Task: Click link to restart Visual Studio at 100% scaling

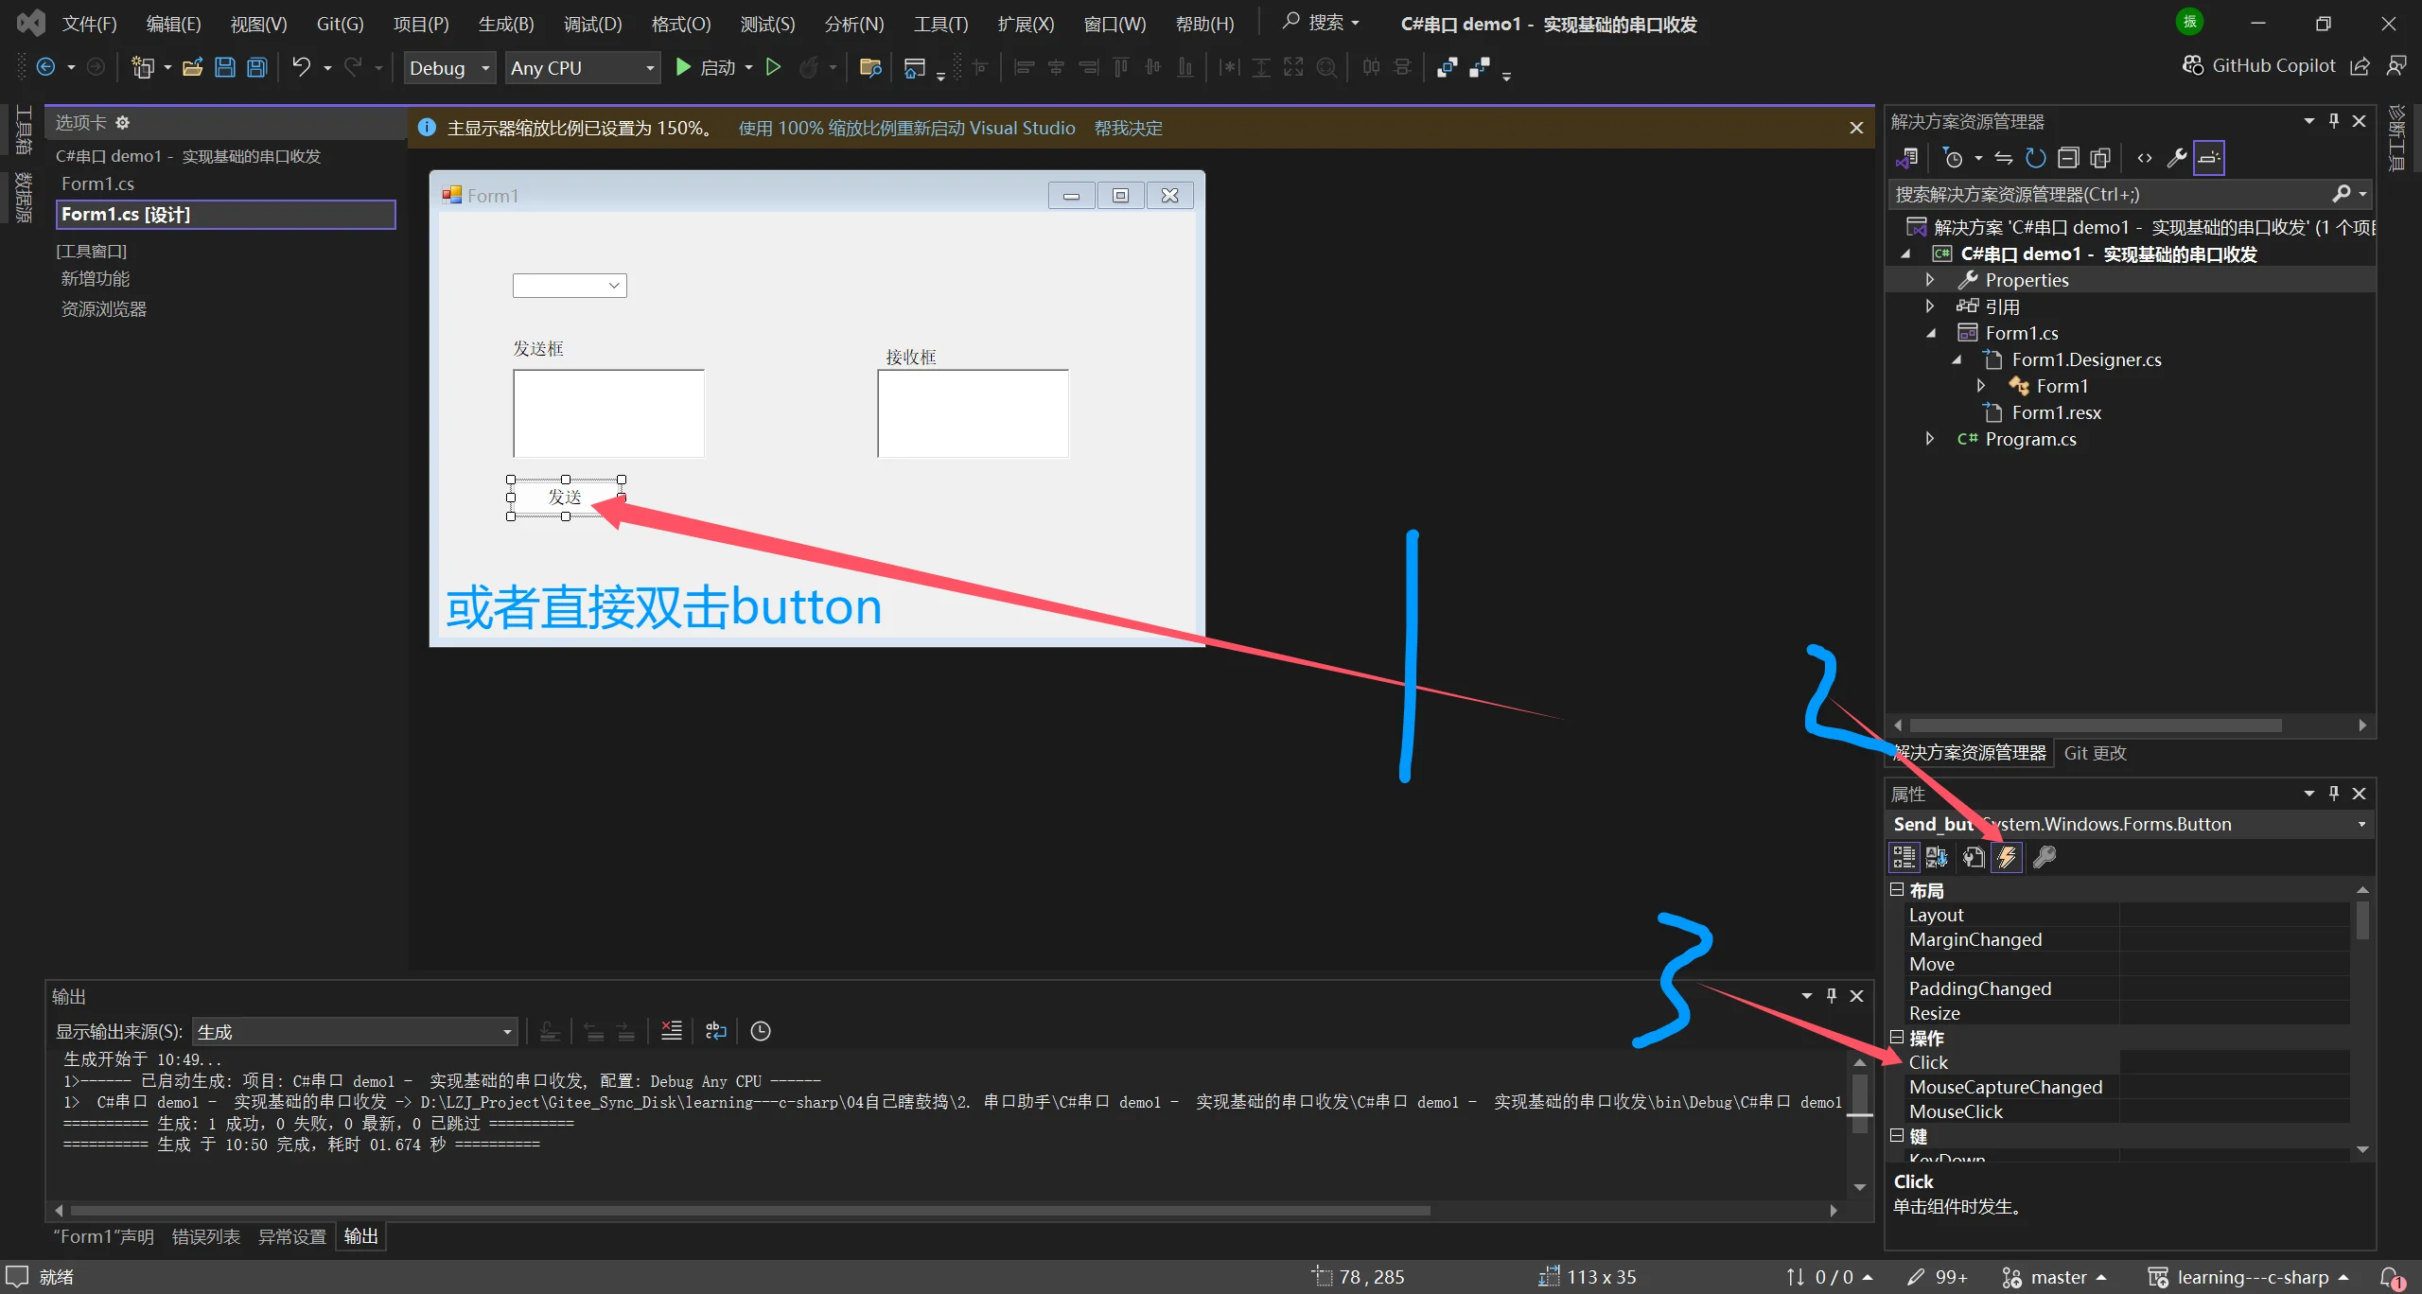Action: [x=906, y=128]
